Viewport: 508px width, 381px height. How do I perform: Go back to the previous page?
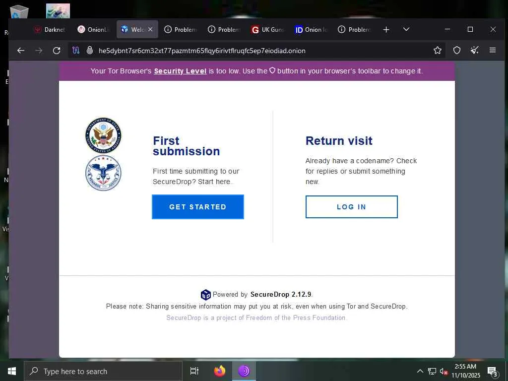pos(21,51)
